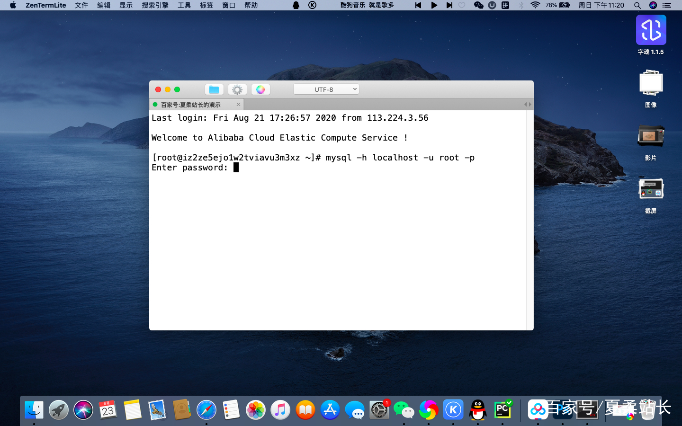682x426 pixels.
Task: Open Mail from the Dock
Action: (157, 410)
